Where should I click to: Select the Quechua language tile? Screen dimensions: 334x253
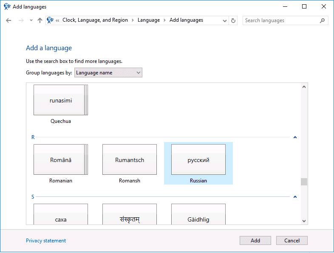point(61,104)
